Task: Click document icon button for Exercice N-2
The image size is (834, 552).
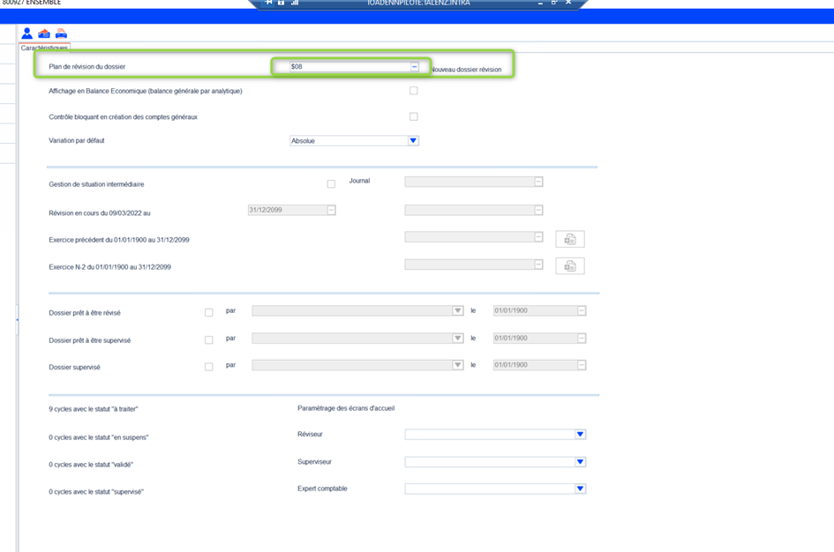Action: coord(570,266)
